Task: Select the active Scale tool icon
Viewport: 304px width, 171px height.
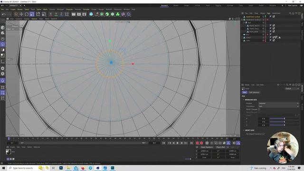Action: (x=32, y=14)
